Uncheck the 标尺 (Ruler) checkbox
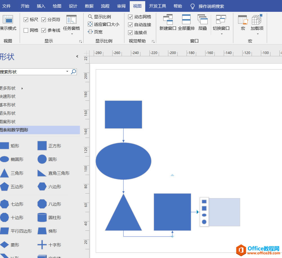This screenshot has height=258, width=282. pos(26,20)
